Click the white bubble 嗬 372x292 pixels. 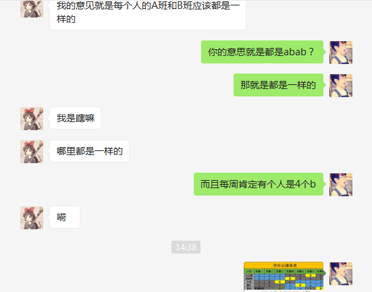click(x=65, y=217)
